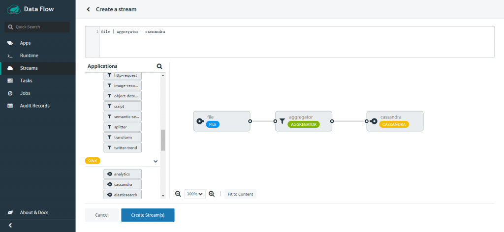Collapse the SINK applications section
Screen dimensions: 504x232
point(156,161)
